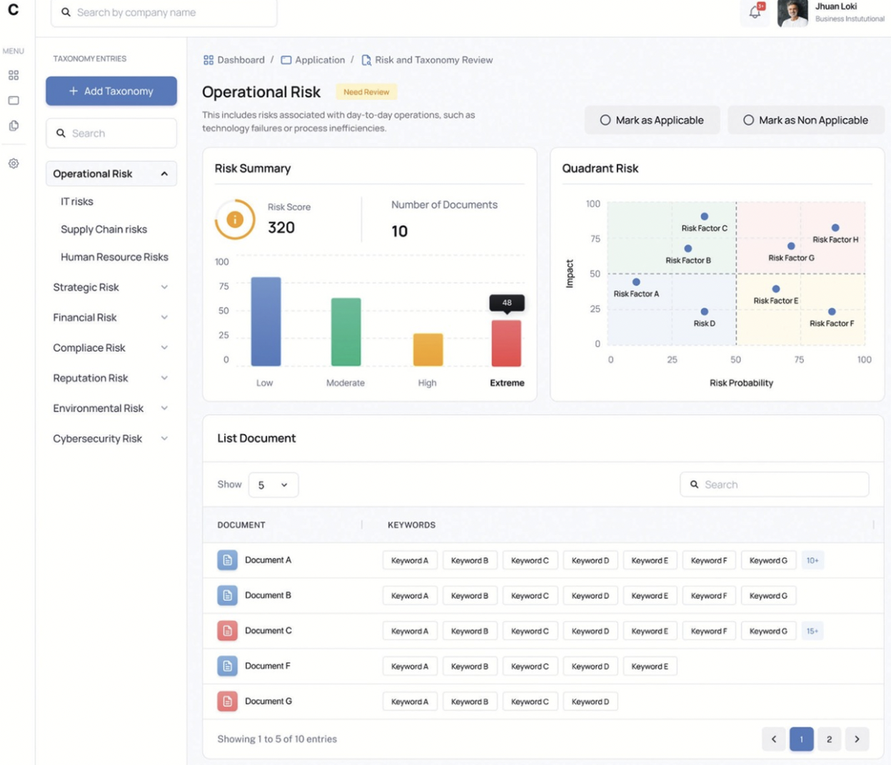This screenshot has height=765, width=891.
Task: Go to the next page arrow
Action: coord(857,739)
